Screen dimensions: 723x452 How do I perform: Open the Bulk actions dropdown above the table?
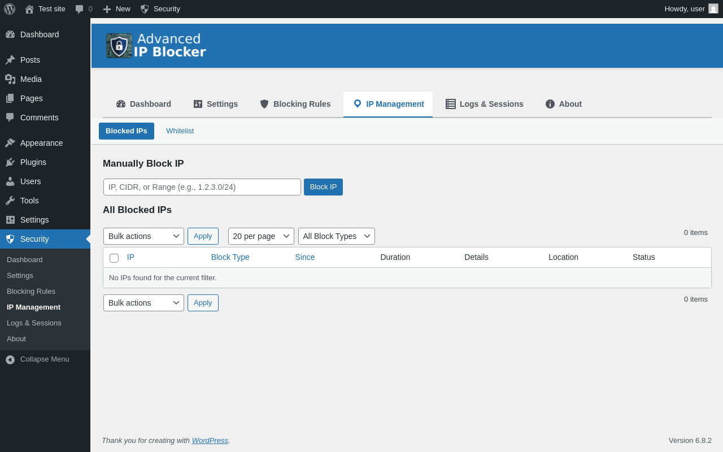coord(143,236)
